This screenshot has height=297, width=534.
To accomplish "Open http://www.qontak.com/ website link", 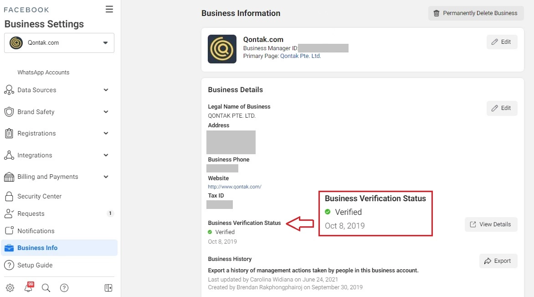I will [235, 187].
